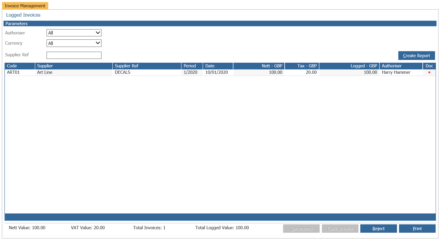Sort by the Doc column header
440x240 pixels.
(429, 66)
